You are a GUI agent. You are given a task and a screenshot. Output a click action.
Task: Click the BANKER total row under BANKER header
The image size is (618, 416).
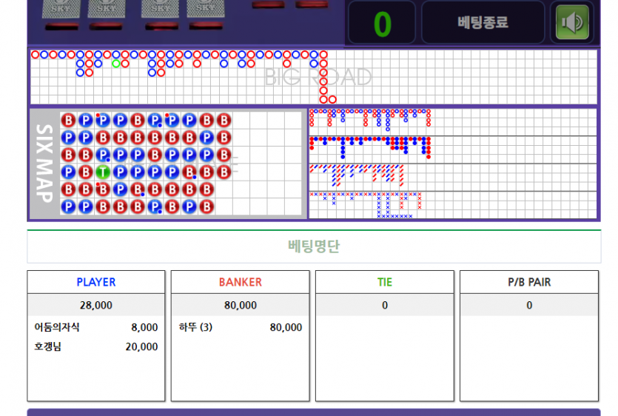241,305
